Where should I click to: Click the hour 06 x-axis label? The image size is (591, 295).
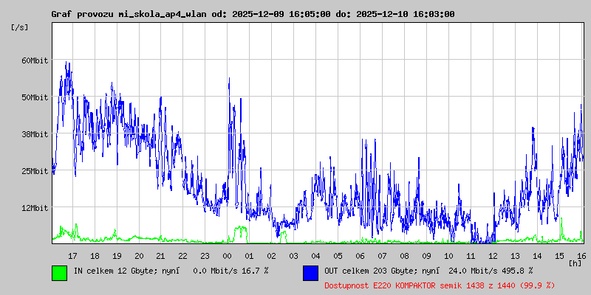click(x=360, y=256)
